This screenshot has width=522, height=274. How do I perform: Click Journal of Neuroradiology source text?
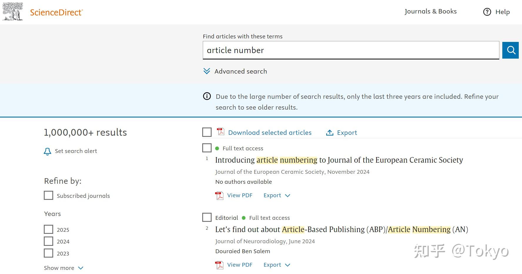(250, 241)
